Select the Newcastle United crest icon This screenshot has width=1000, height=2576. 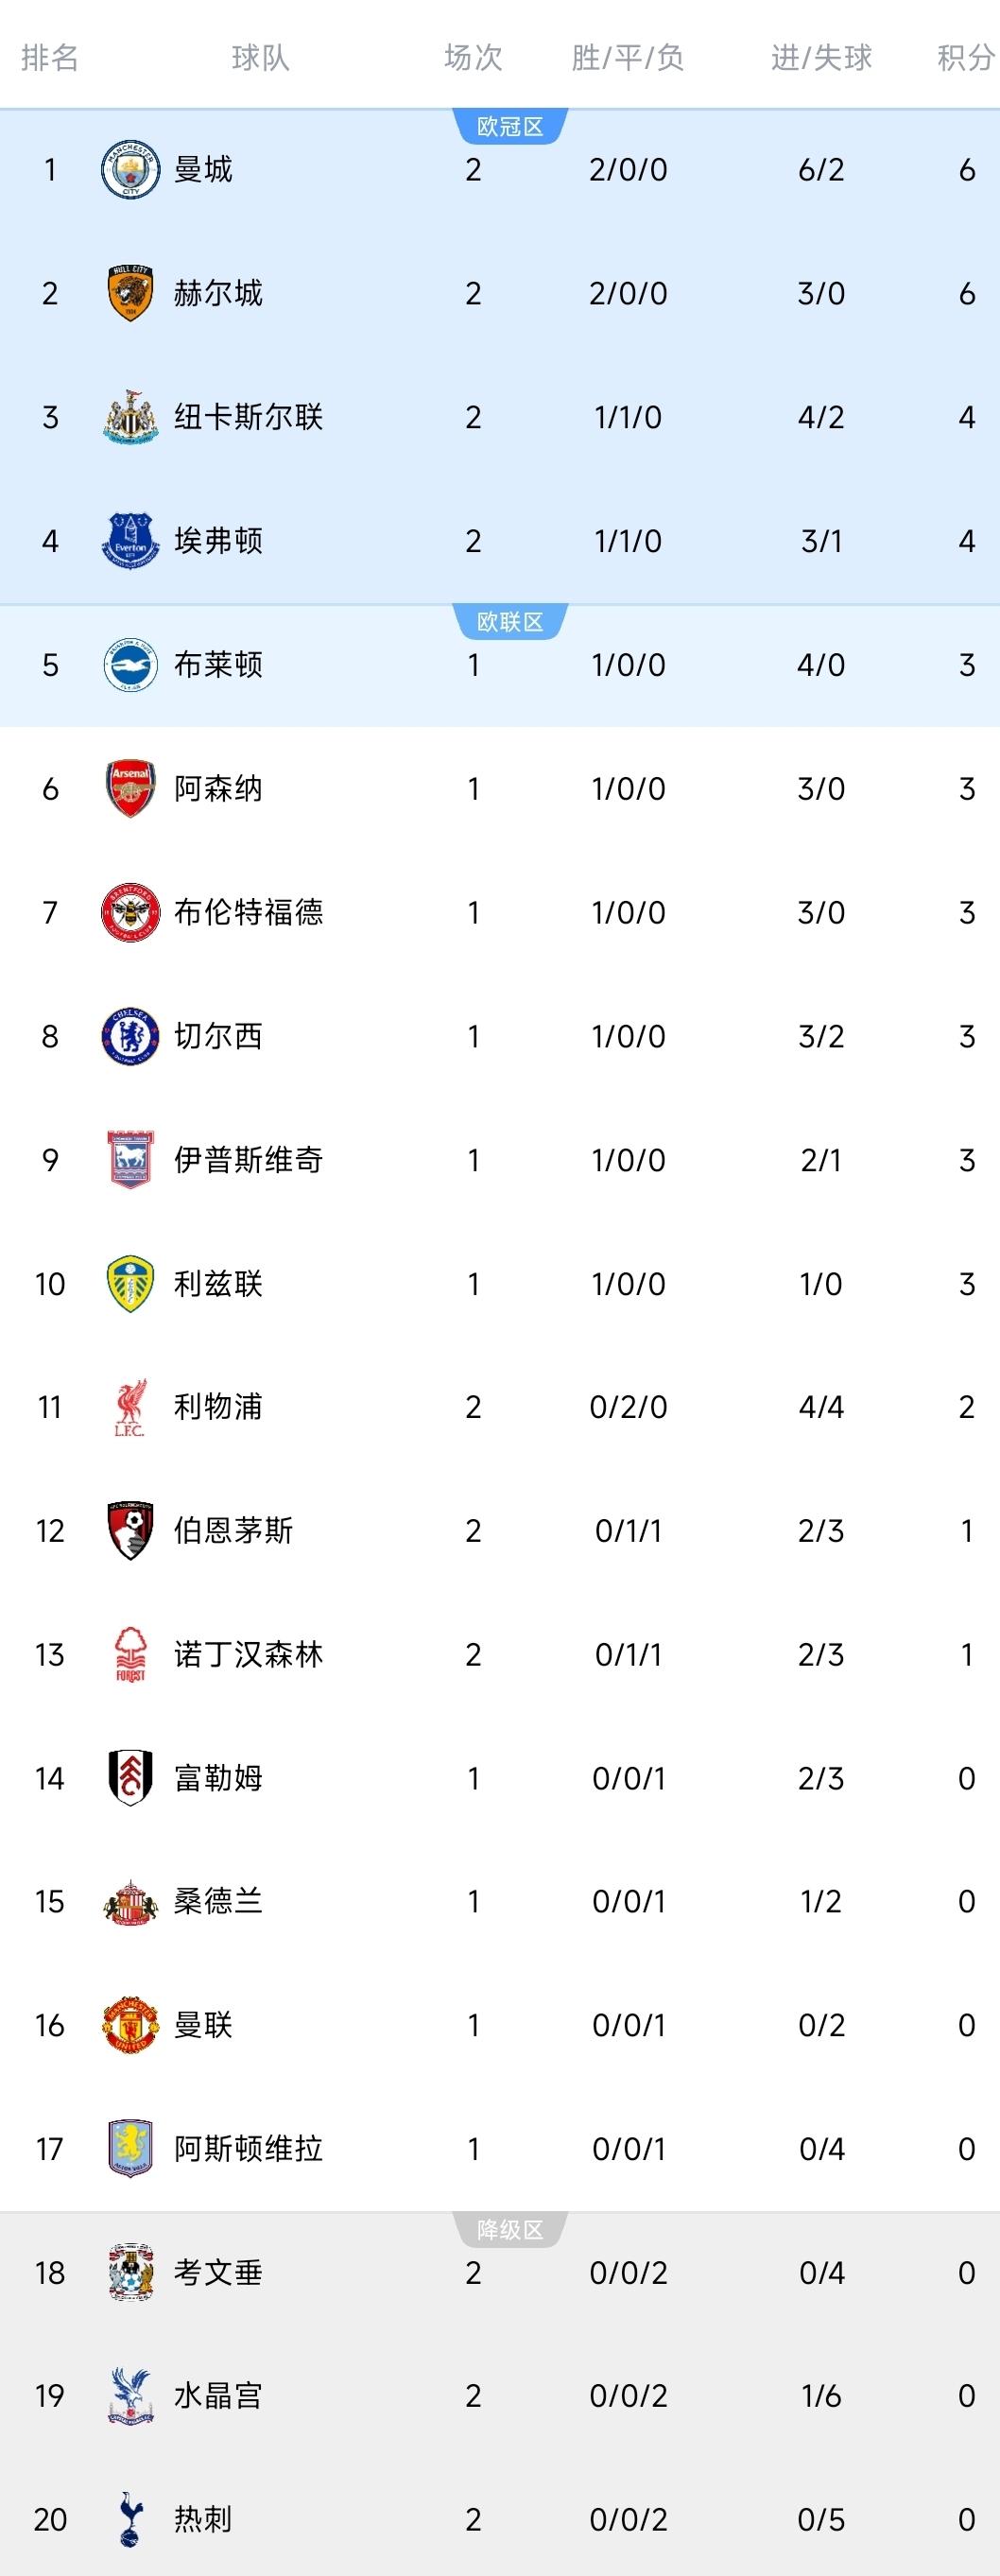[130, 417]
